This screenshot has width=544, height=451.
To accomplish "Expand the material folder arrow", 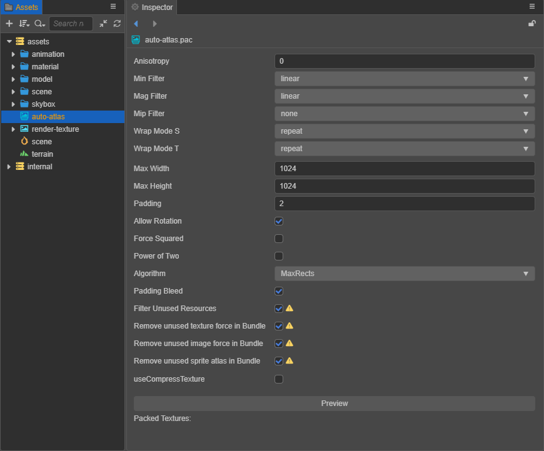I will pos(13,67).
